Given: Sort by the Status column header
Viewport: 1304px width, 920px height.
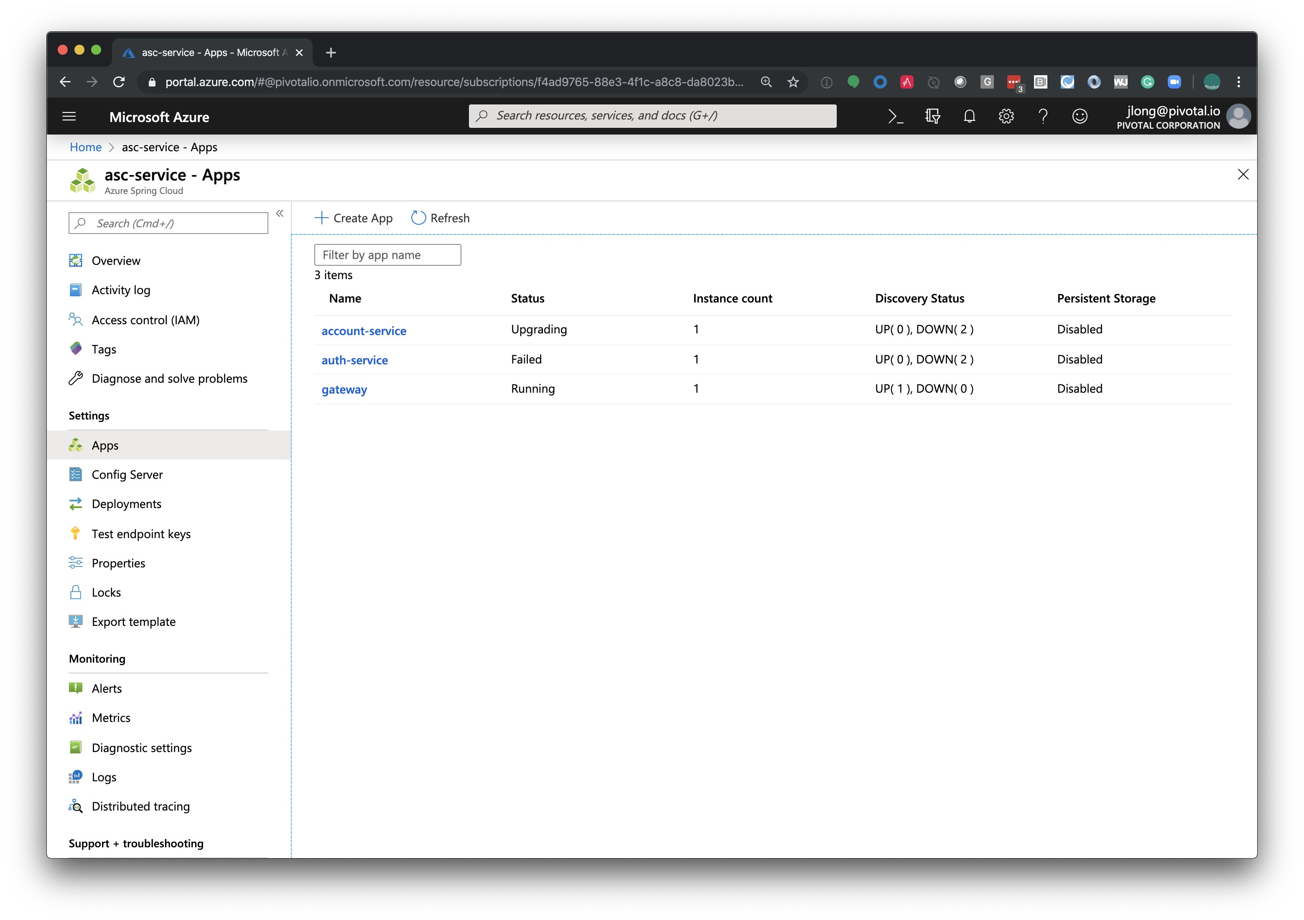Looking at the screenshot, I should [x=527, y=299].
